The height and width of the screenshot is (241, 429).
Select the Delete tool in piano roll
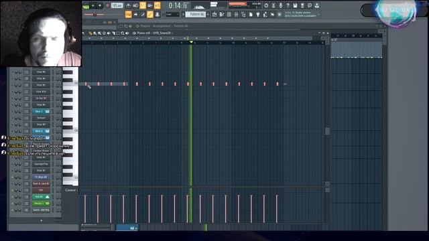(x=104, y=33)
